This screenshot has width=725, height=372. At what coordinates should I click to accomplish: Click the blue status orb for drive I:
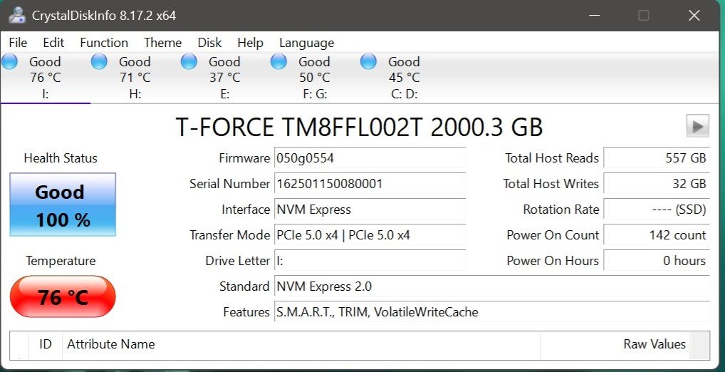point(10,61)
